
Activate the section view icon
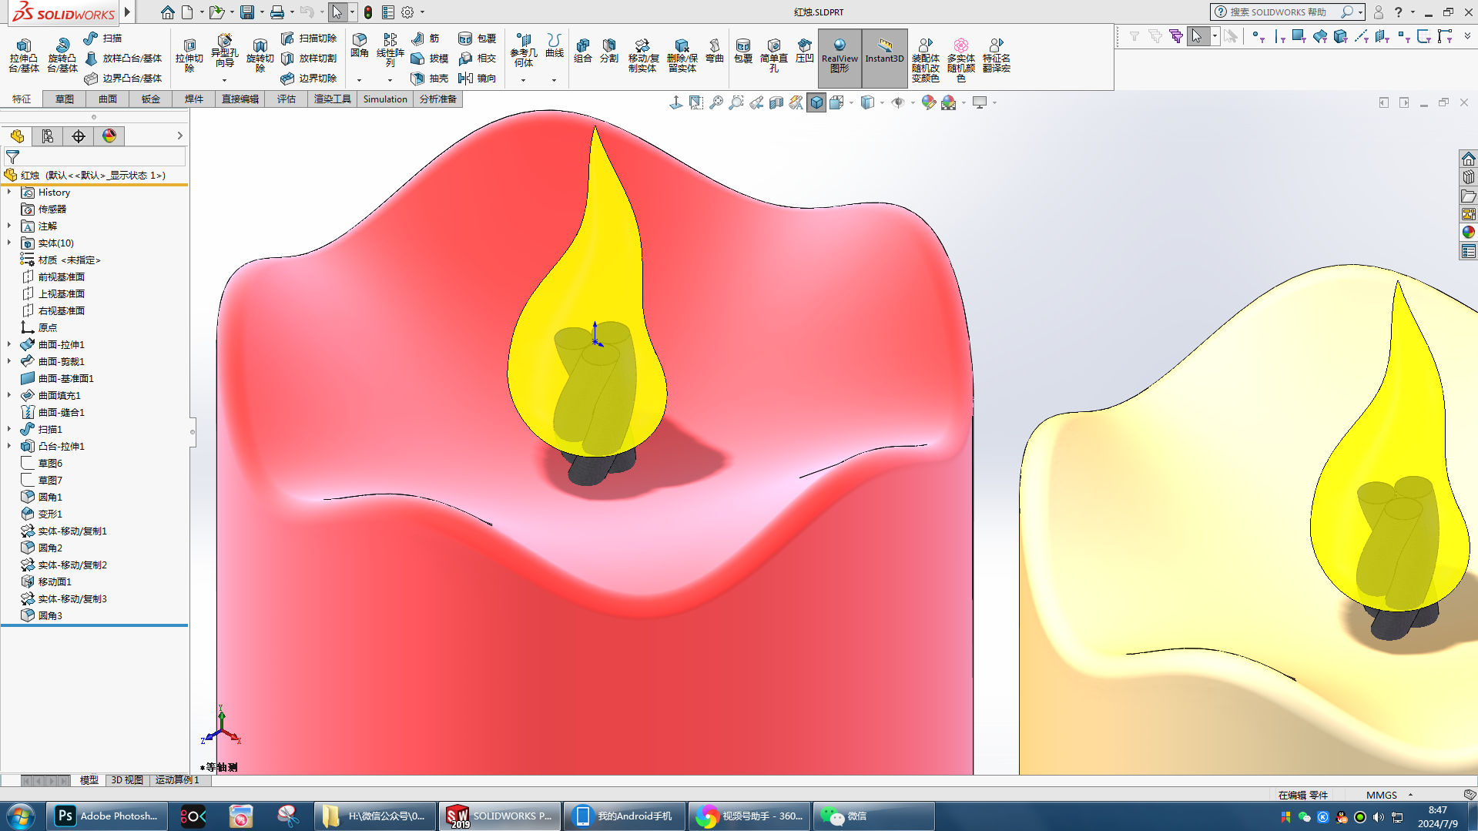(776, 102)
